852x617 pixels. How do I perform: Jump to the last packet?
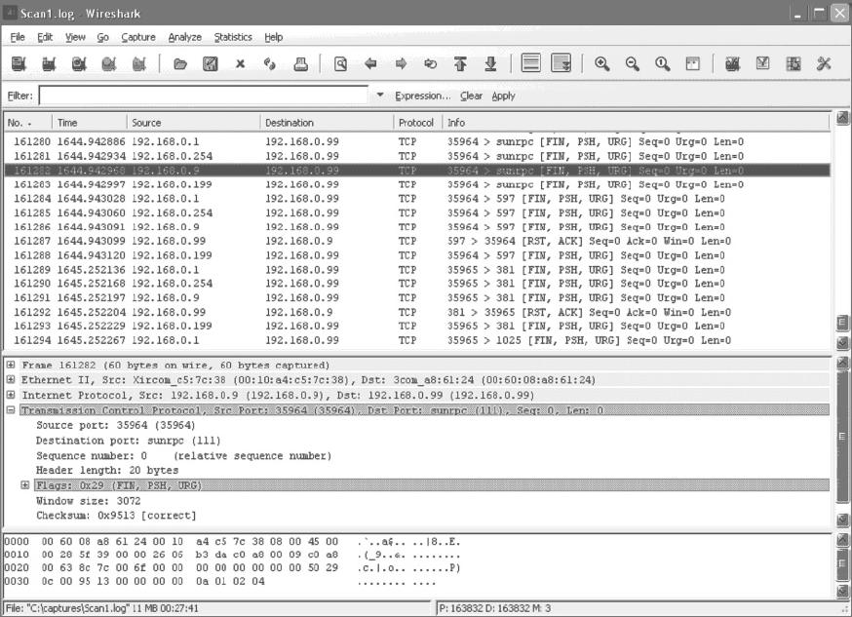[490, 64]
